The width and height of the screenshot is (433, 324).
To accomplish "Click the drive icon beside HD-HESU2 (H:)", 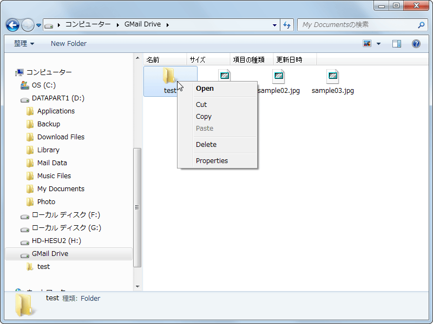I will 25,242.
